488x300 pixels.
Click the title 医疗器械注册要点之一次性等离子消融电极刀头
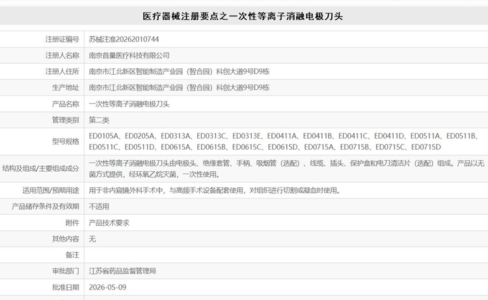(243, 16)
